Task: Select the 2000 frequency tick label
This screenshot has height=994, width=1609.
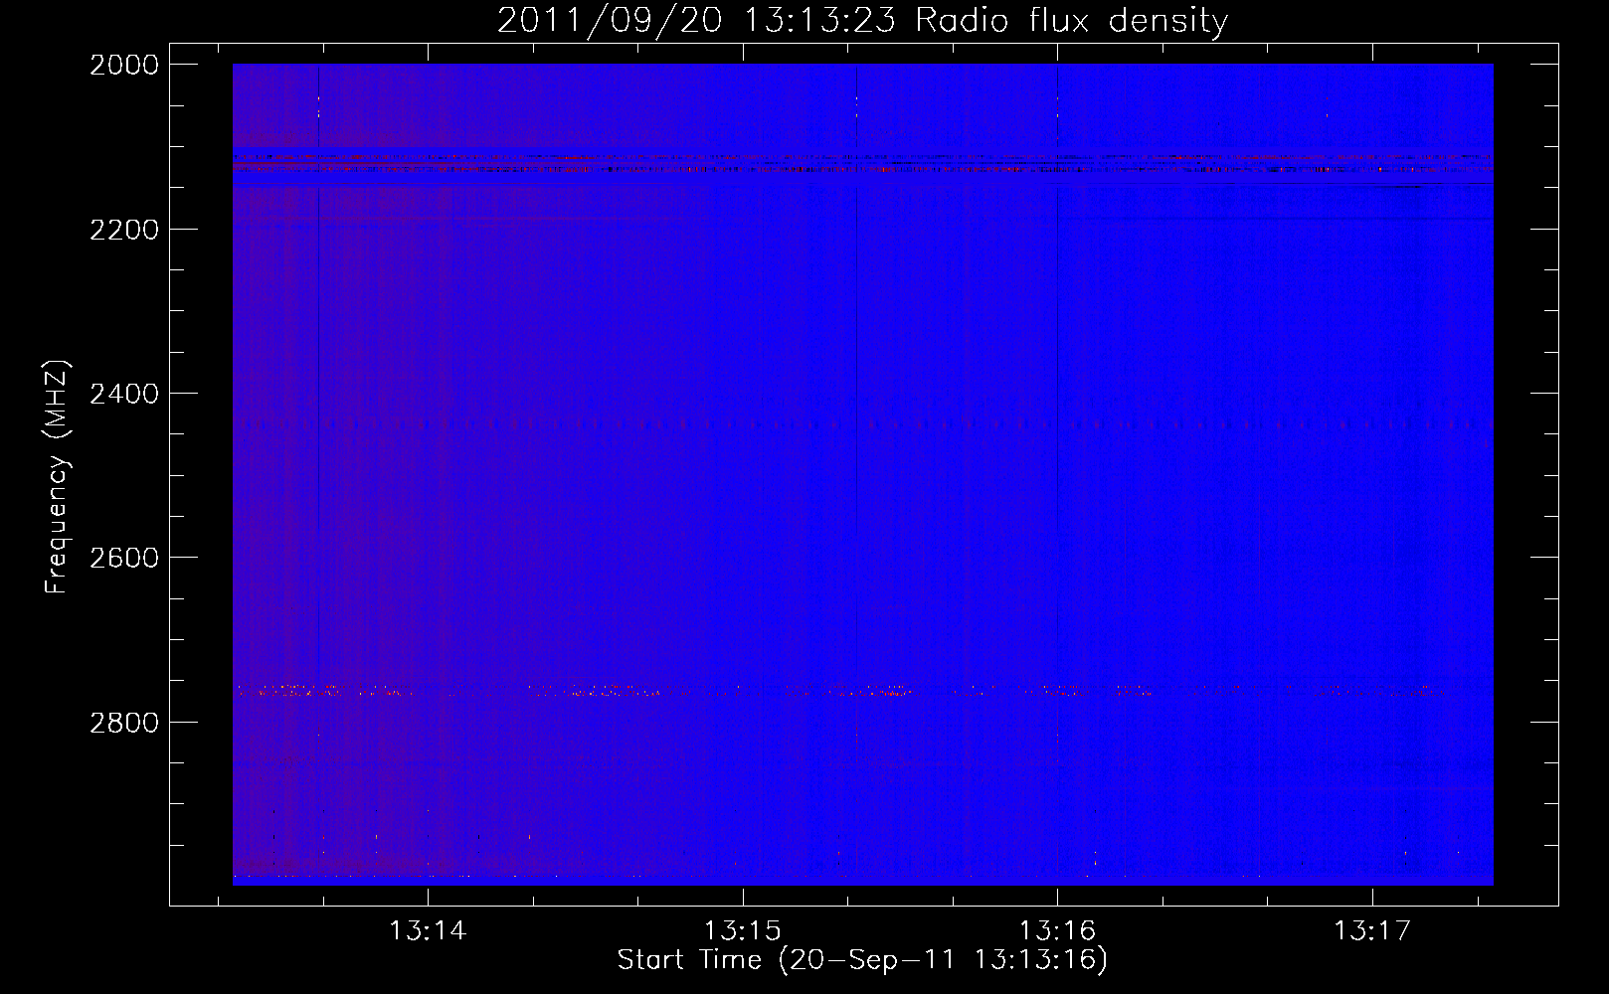Action: (124, 65)
